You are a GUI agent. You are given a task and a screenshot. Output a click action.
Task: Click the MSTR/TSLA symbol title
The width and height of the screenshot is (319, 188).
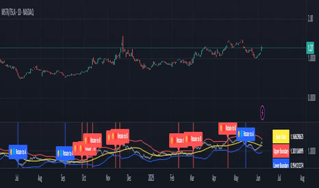click(x=17, y=12)
